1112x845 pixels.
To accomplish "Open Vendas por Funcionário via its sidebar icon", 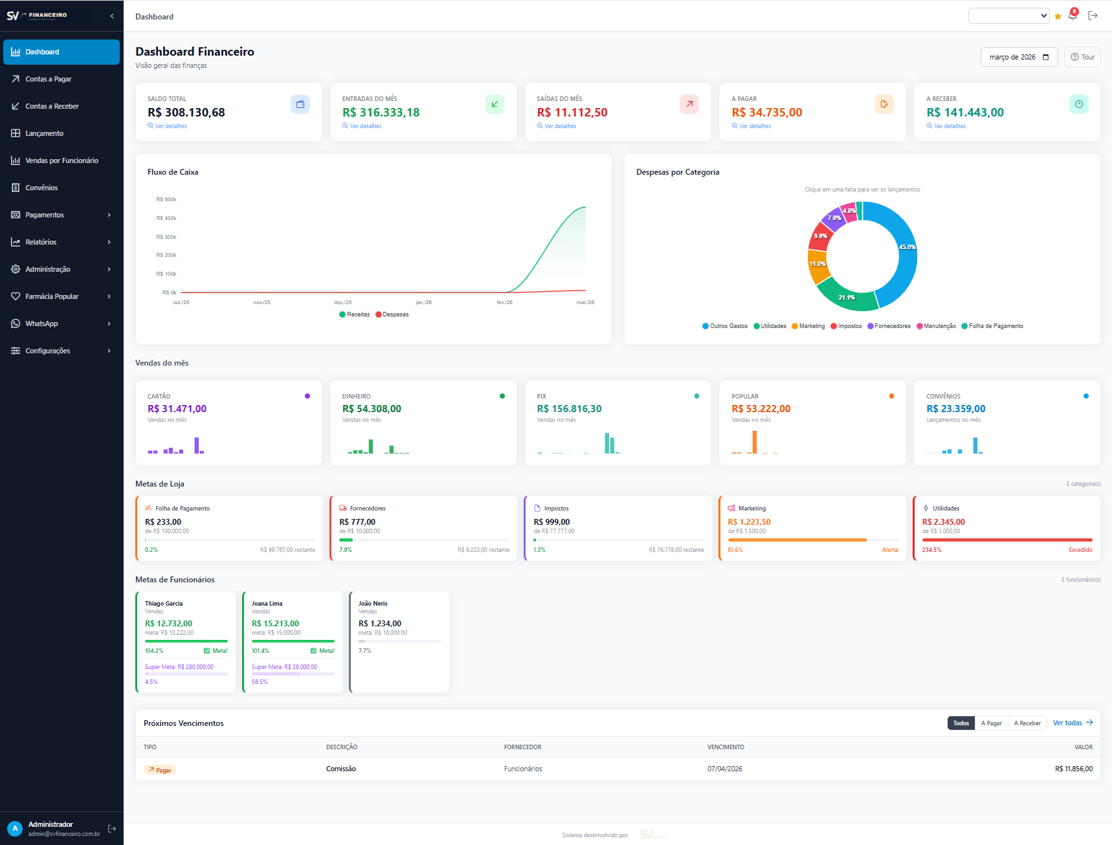I will pyautogui.click(x=16, y=160).
